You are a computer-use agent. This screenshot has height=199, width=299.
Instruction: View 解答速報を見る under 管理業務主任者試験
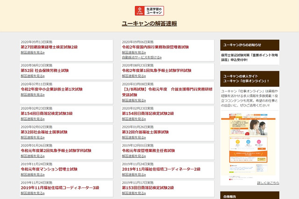(134, 156)
